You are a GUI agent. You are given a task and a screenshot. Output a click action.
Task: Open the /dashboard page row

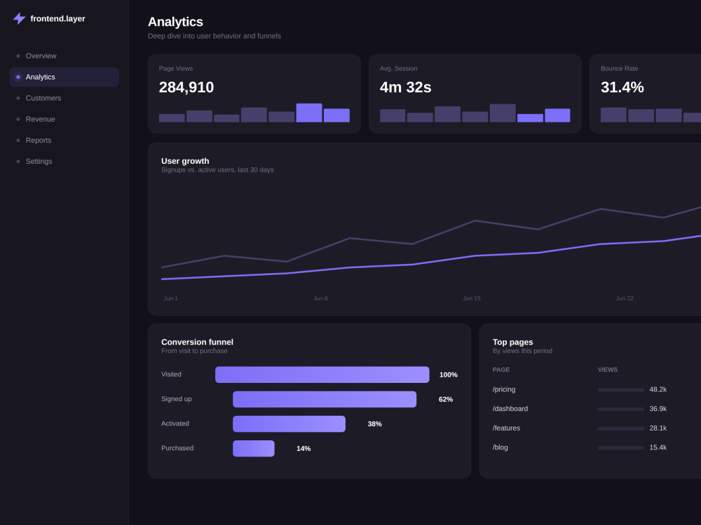[x=597, y=409]
